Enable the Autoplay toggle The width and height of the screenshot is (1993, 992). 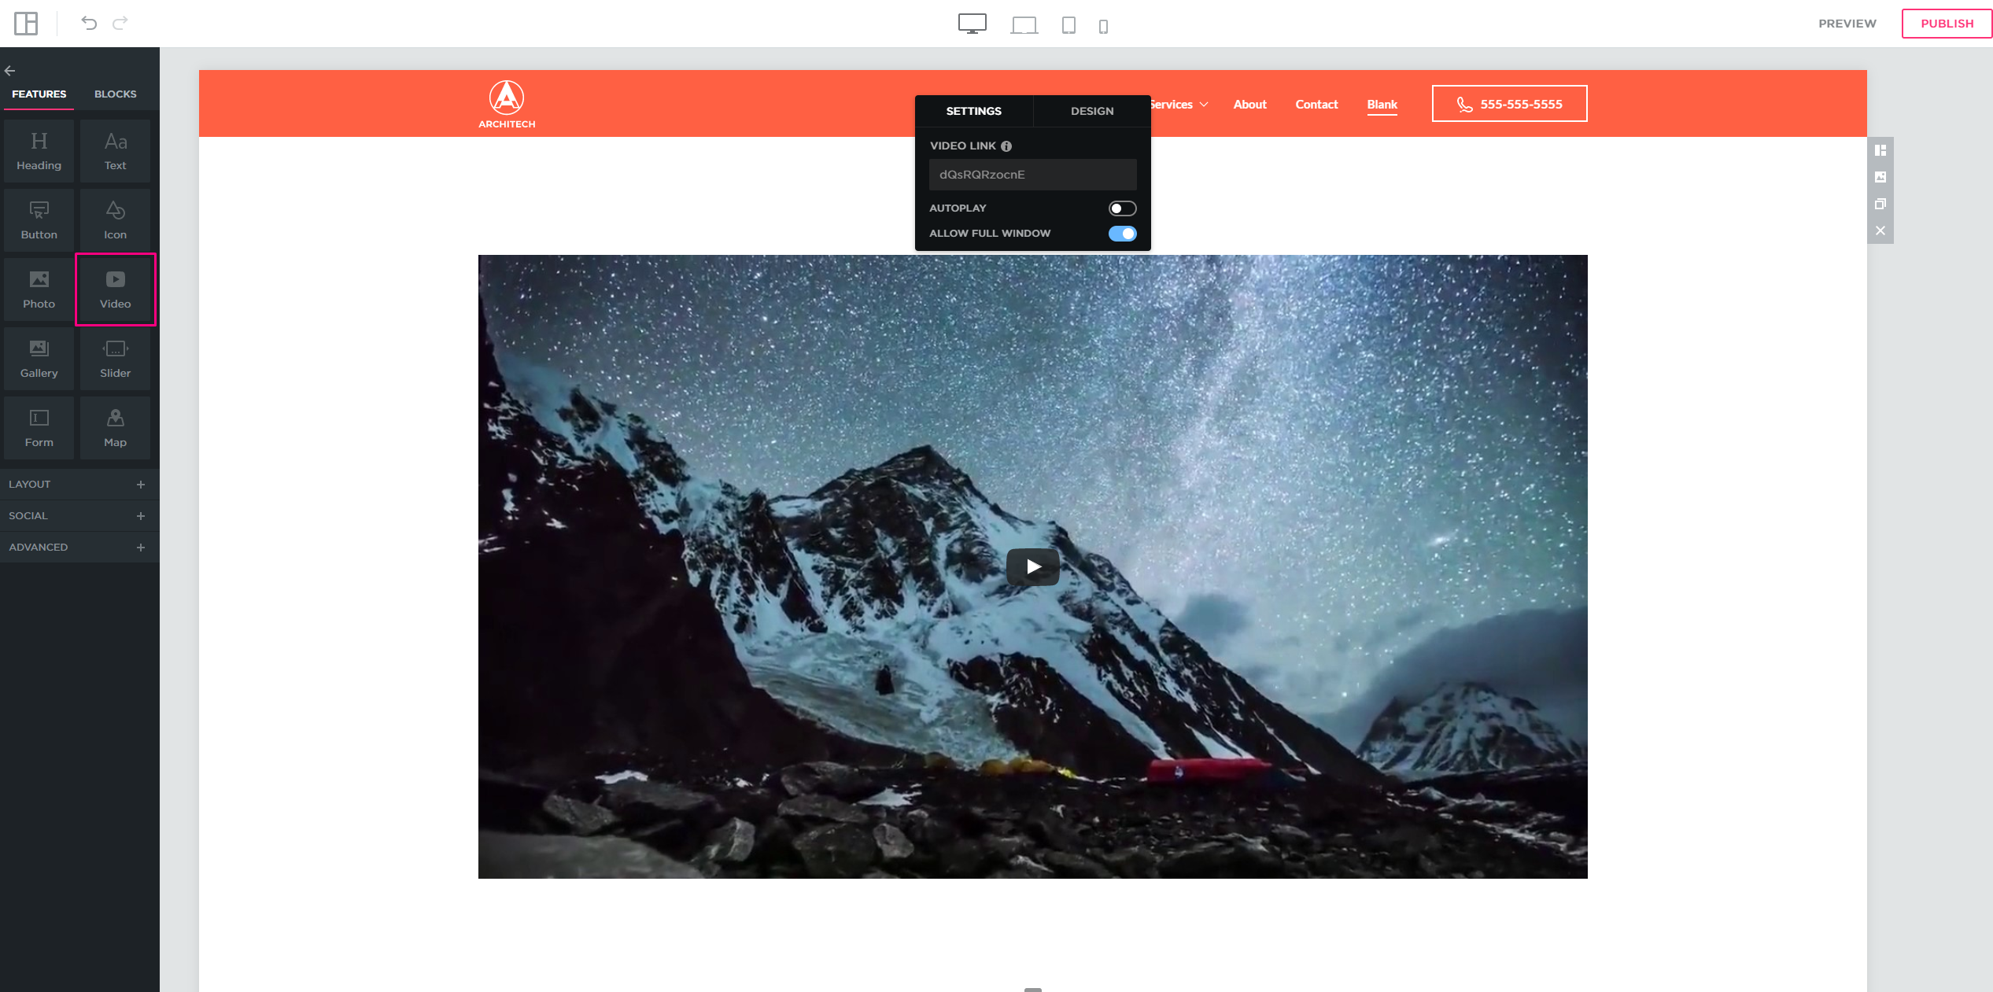pyautogui.click(x=1122, y=208)
